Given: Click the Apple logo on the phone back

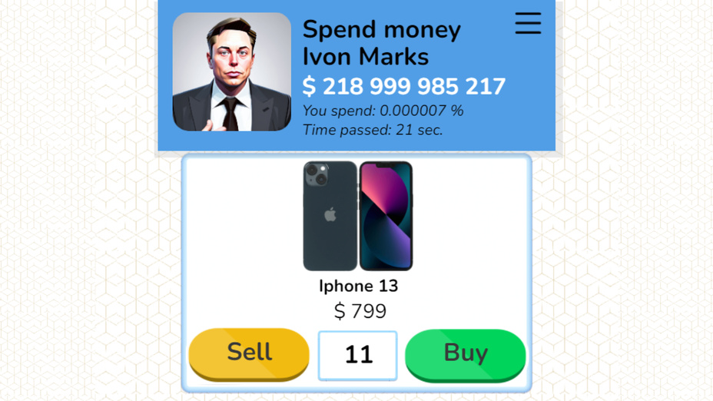Looking at the screenshot, I should click(330, 214).
